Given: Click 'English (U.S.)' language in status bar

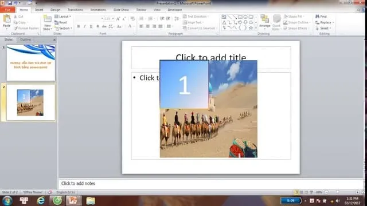Looking at the screenshot, I should pos(65,192).
